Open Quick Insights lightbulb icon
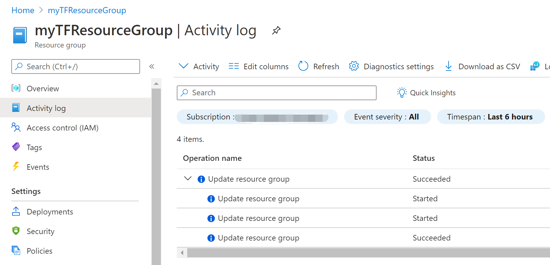 (402, 93)
